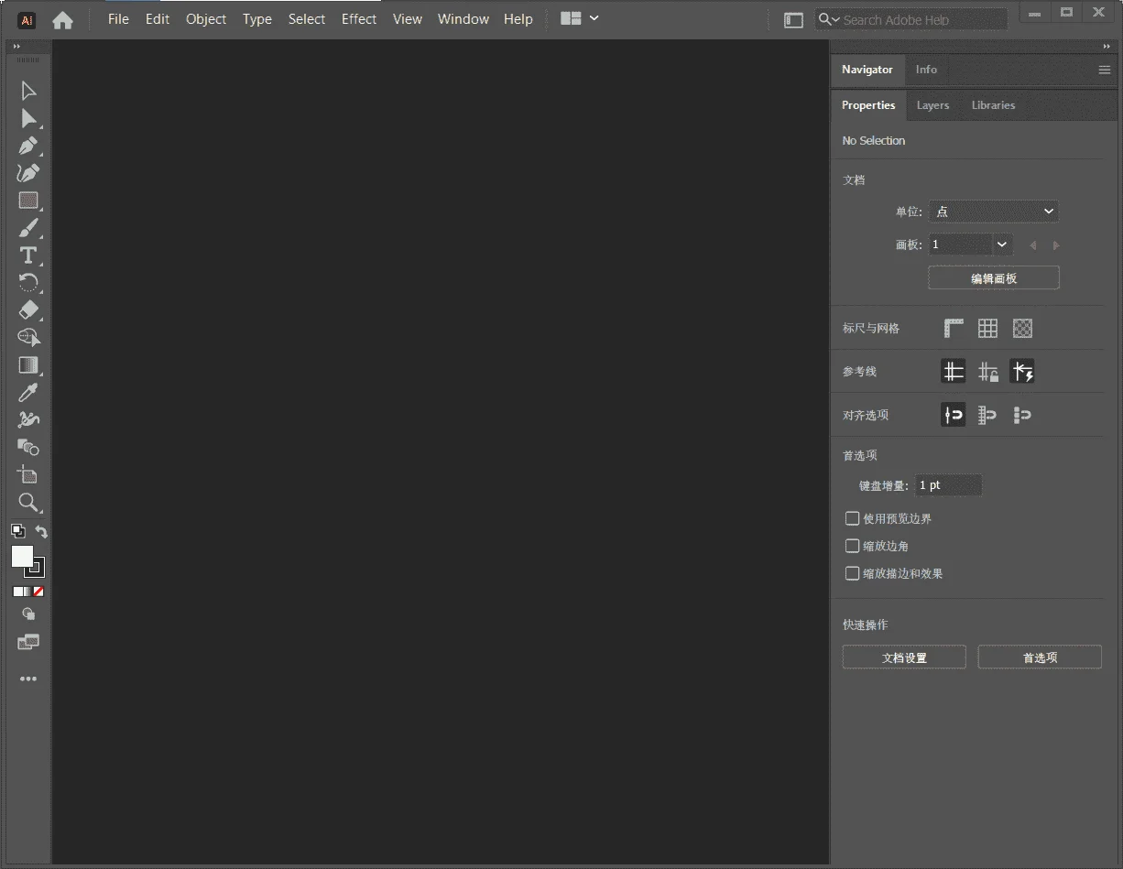1123x869 pixels.
Task: Select the Eraser tool
Action: 28,310
